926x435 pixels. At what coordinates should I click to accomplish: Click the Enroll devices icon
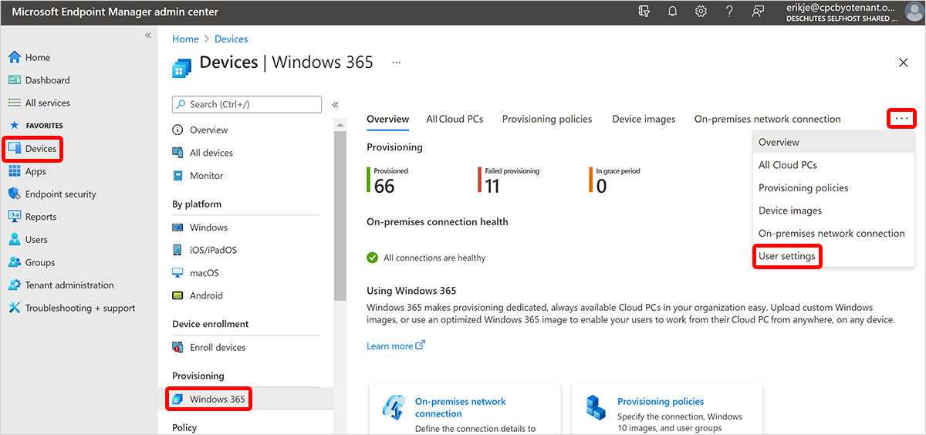pos(178,348)
